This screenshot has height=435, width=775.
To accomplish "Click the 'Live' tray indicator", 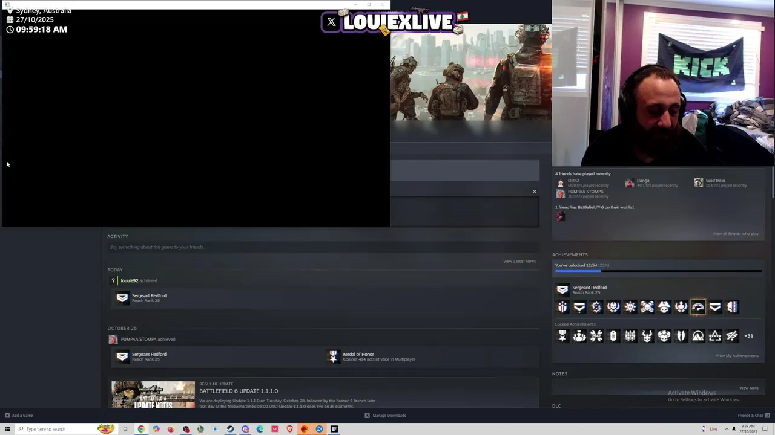I will [x=713, y=429].
